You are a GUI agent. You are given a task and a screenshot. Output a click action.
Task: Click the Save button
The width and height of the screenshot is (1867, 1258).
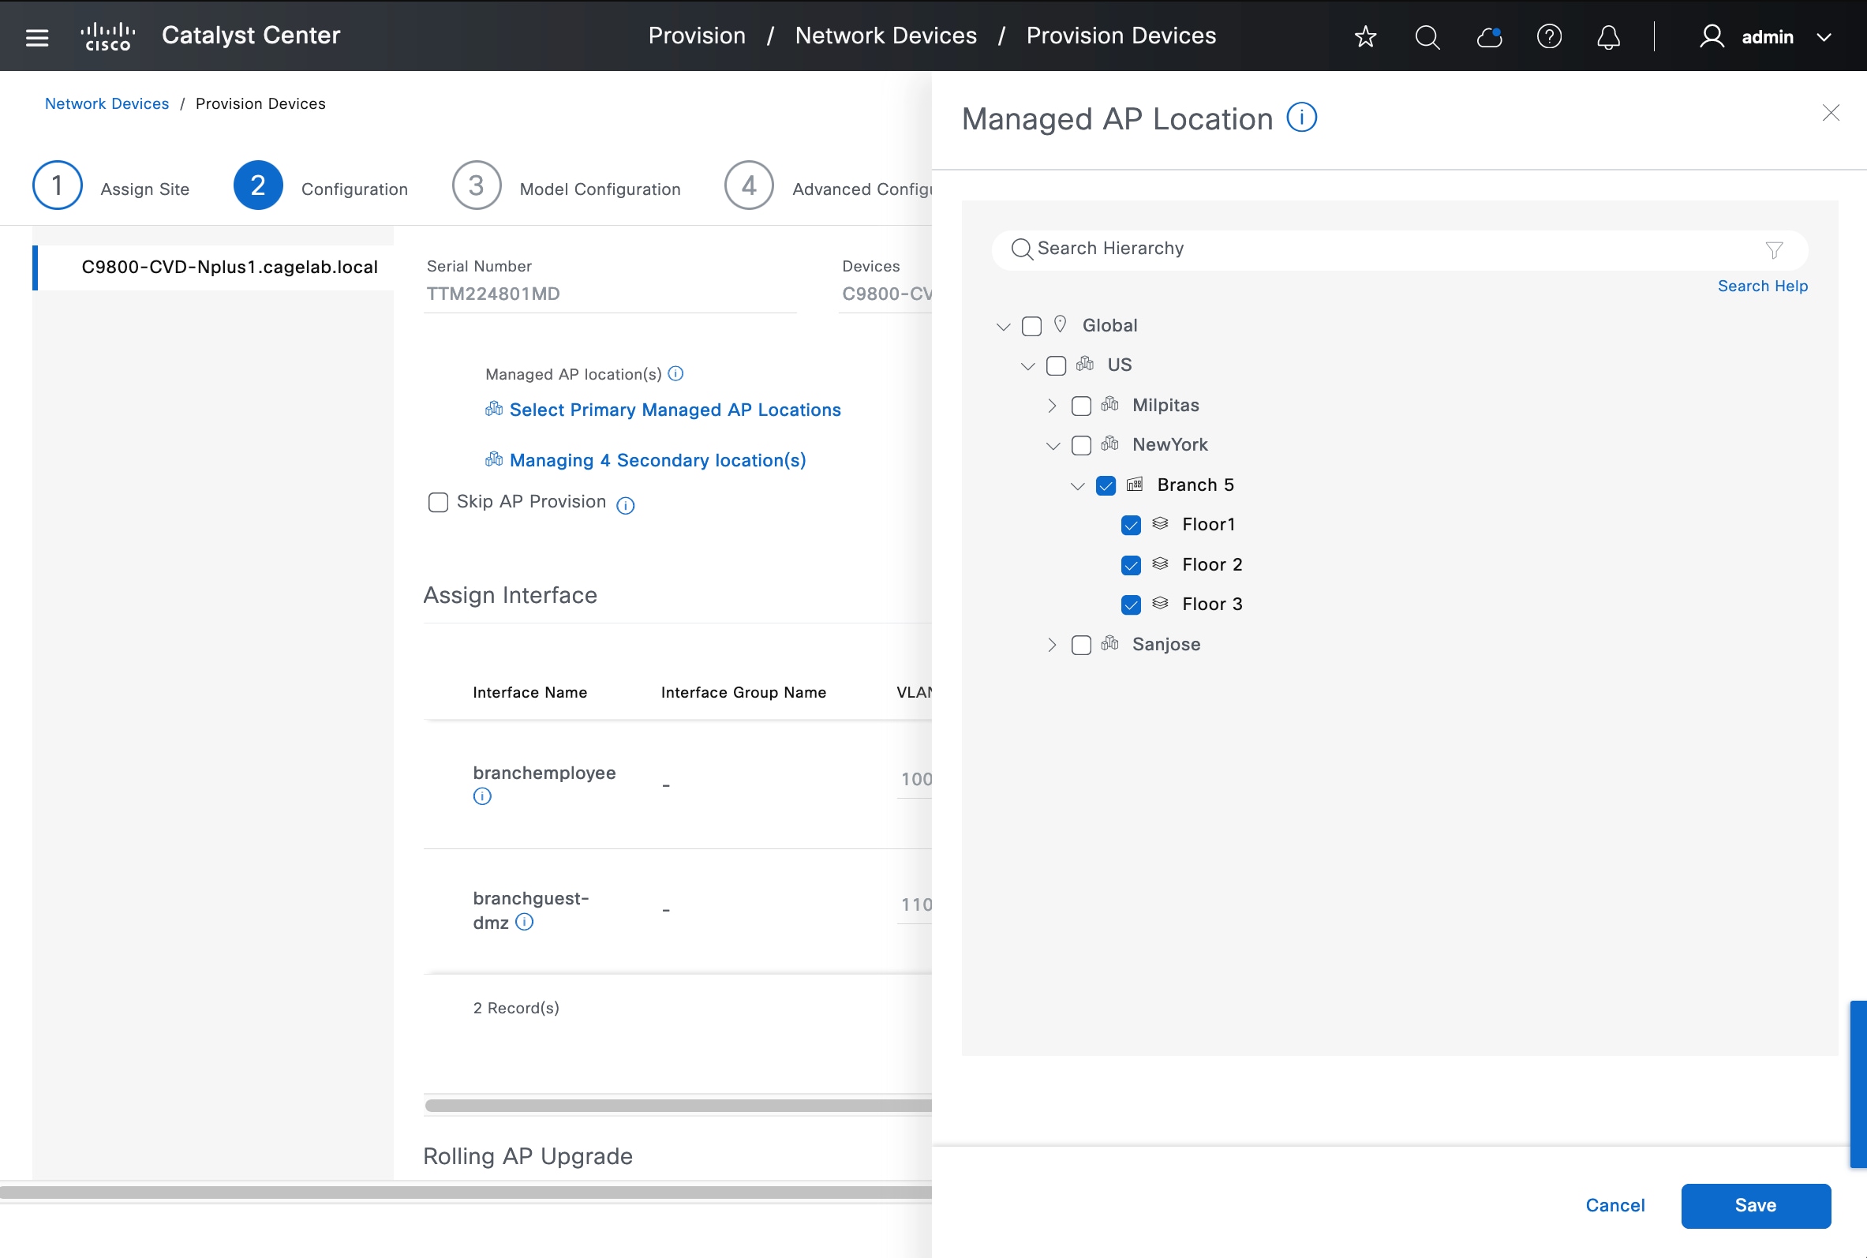coord(1755,1205)
